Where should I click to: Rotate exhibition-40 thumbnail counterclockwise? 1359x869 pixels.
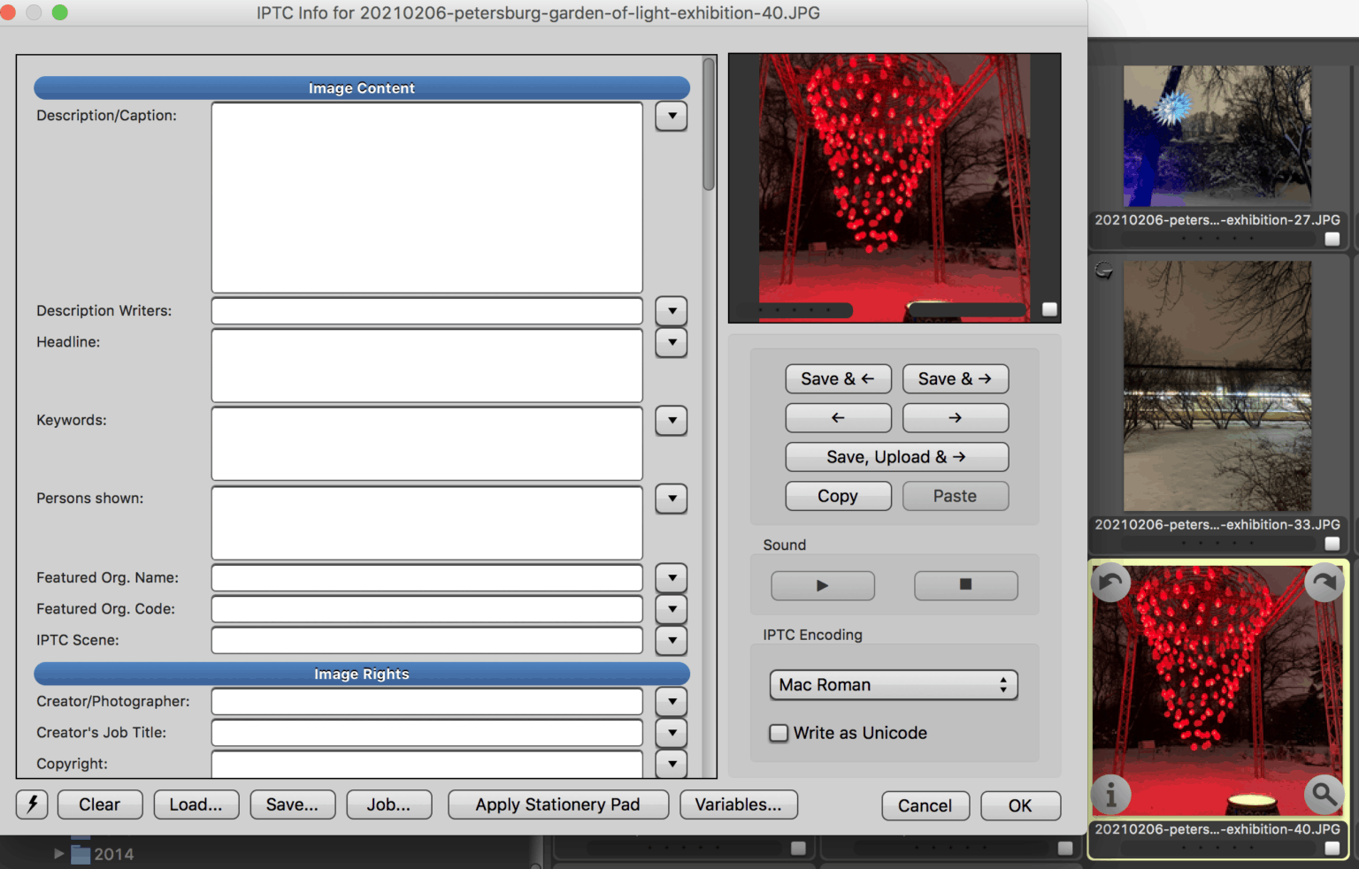coord(1110,582)
